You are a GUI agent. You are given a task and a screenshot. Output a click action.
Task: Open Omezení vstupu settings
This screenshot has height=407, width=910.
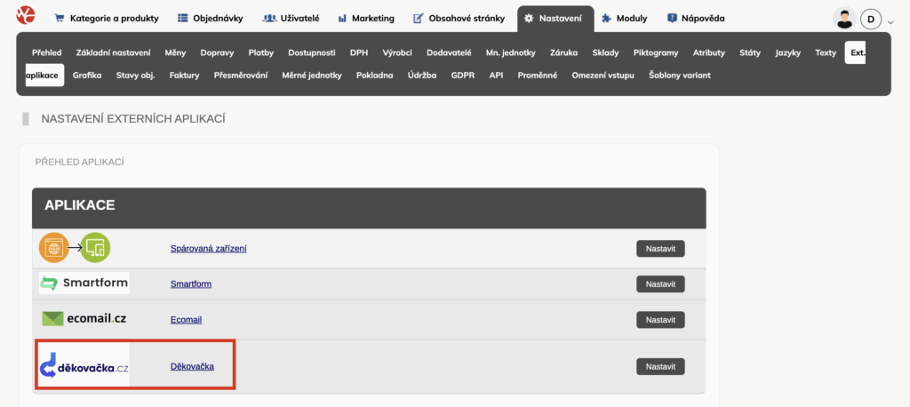[603, 75]
